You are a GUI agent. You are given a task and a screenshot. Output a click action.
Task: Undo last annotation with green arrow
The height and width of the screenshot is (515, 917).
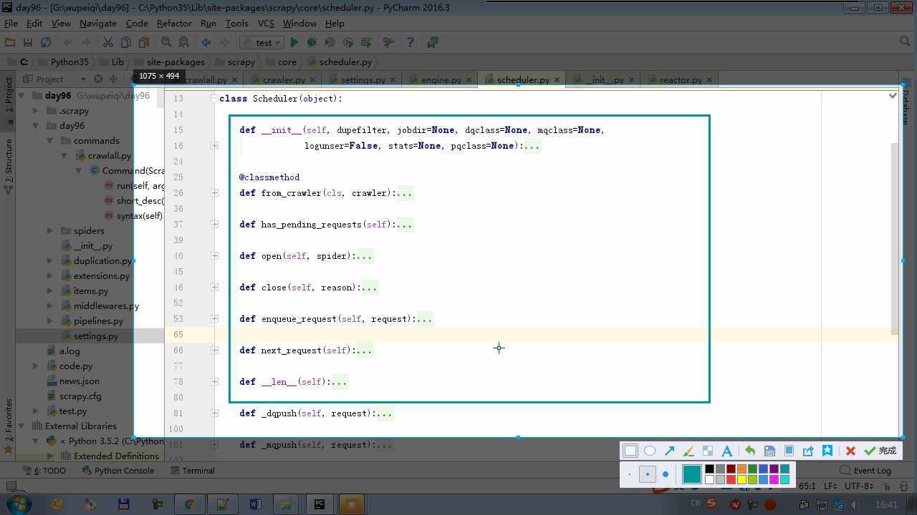tap(750, 451)
